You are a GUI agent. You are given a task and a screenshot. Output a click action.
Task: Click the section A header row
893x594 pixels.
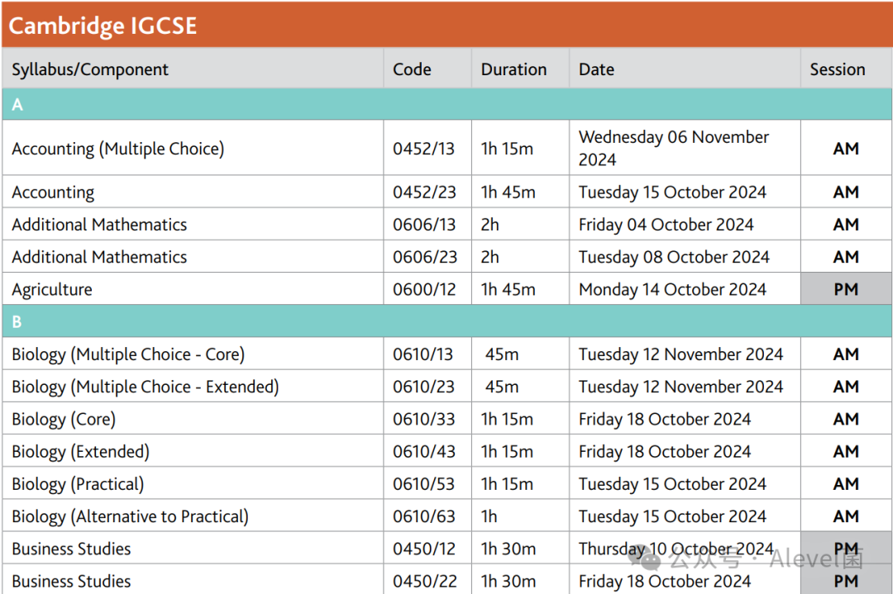click(x=446, y=105)
